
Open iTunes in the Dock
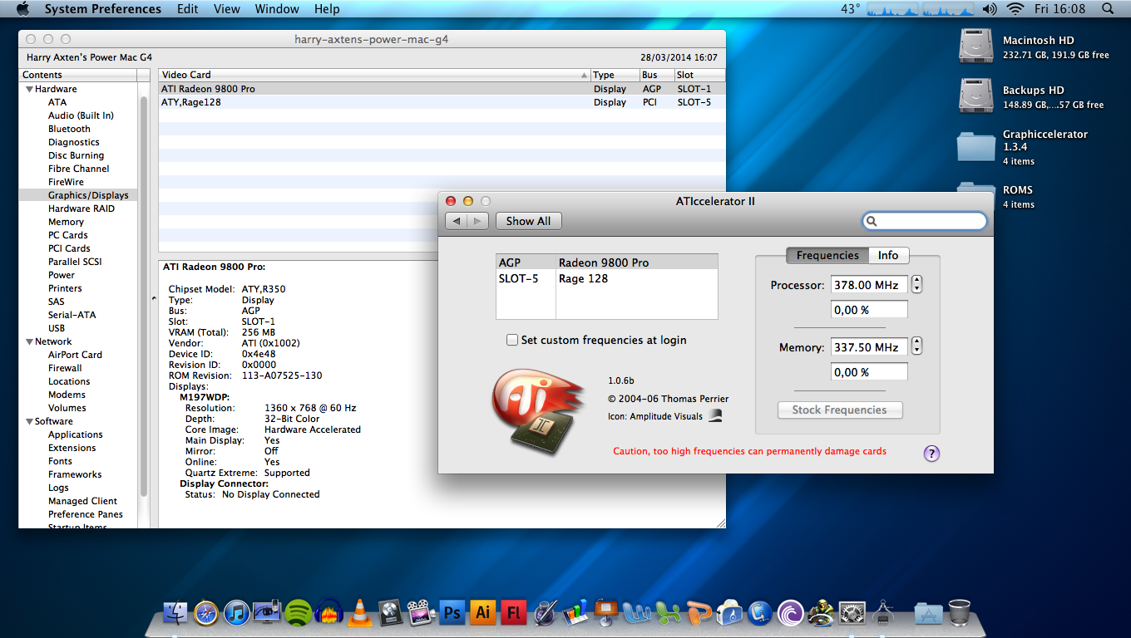(x=237, y=613)
